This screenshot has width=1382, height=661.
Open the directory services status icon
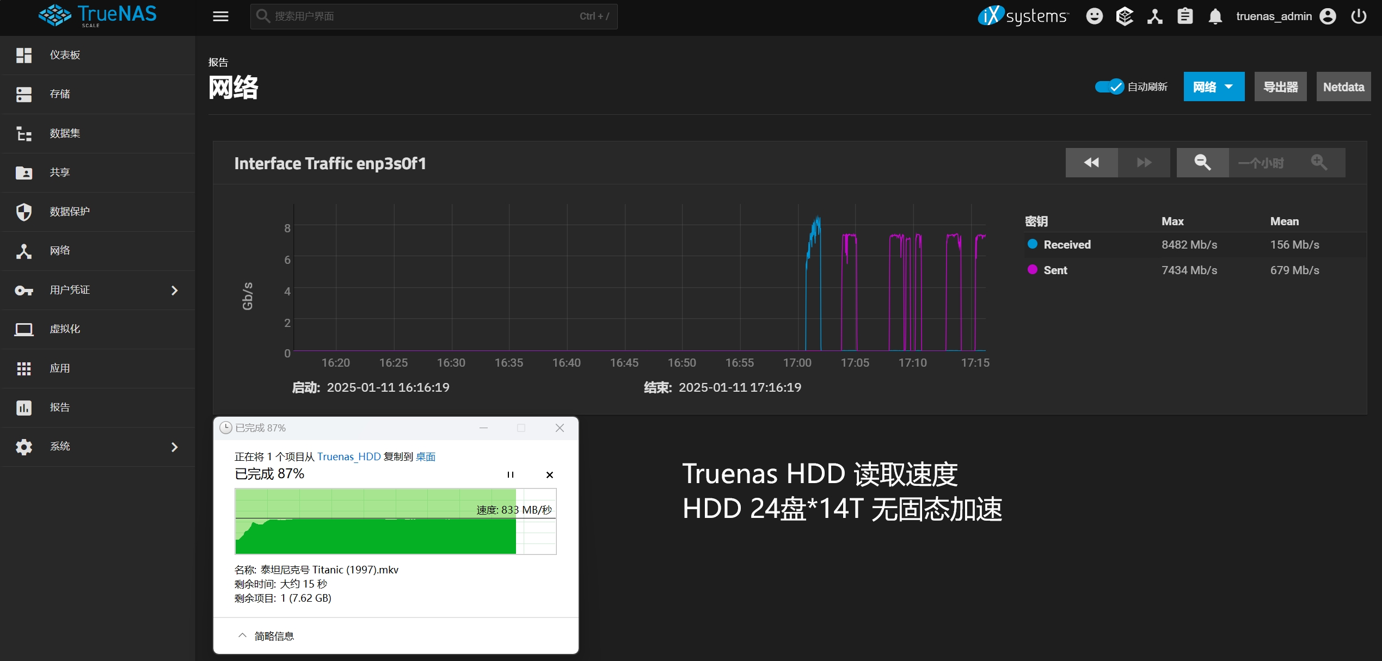pyautogui.click(x=1154, y=16)
